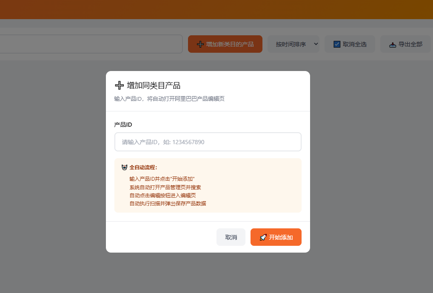Screen dimensions: 433x293
Task: Click the 产品ID field label
Action: click(x=123, y=125)
